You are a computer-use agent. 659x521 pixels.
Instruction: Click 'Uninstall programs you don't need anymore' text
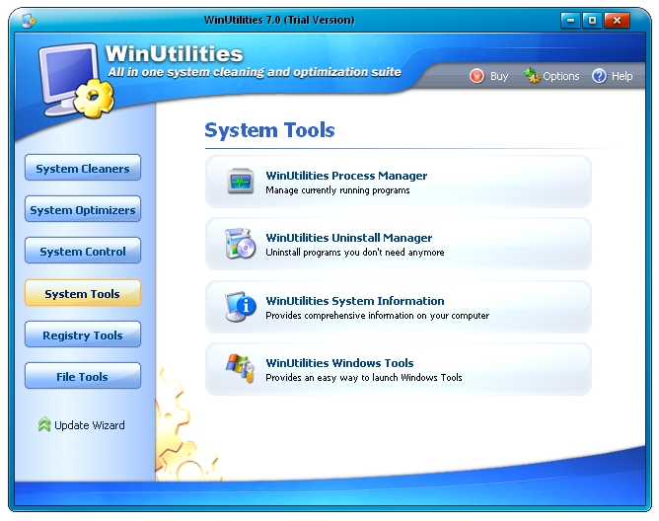(355, 253)
